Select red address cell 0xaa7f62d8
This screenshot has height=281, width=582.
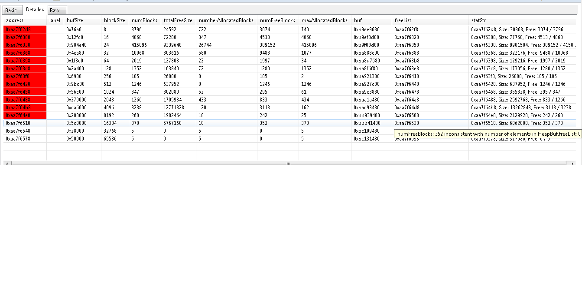25,29
